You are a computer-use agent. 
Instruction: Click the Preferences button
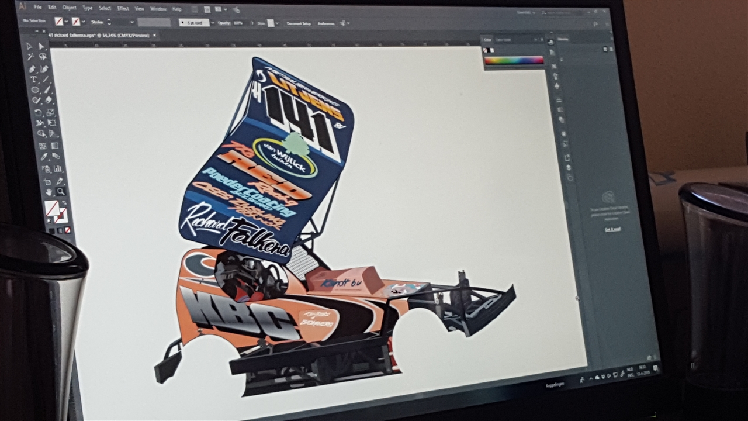click(327, 24)
